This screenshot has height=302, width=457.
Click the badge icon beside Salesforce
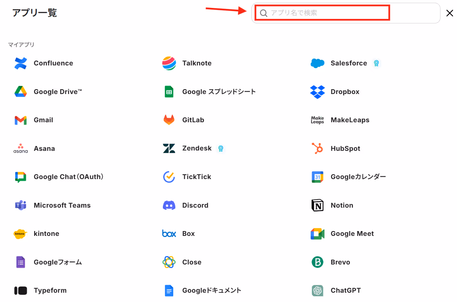coord(376,63)
